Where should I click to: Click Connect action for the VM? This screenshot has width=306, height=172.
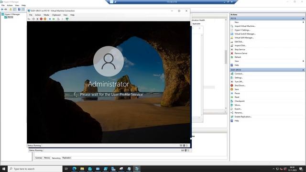[239, 74]
